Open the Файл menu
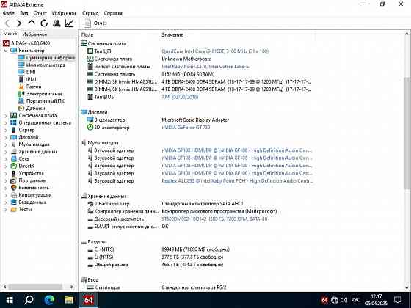411x308 pixels. (8, 13)
